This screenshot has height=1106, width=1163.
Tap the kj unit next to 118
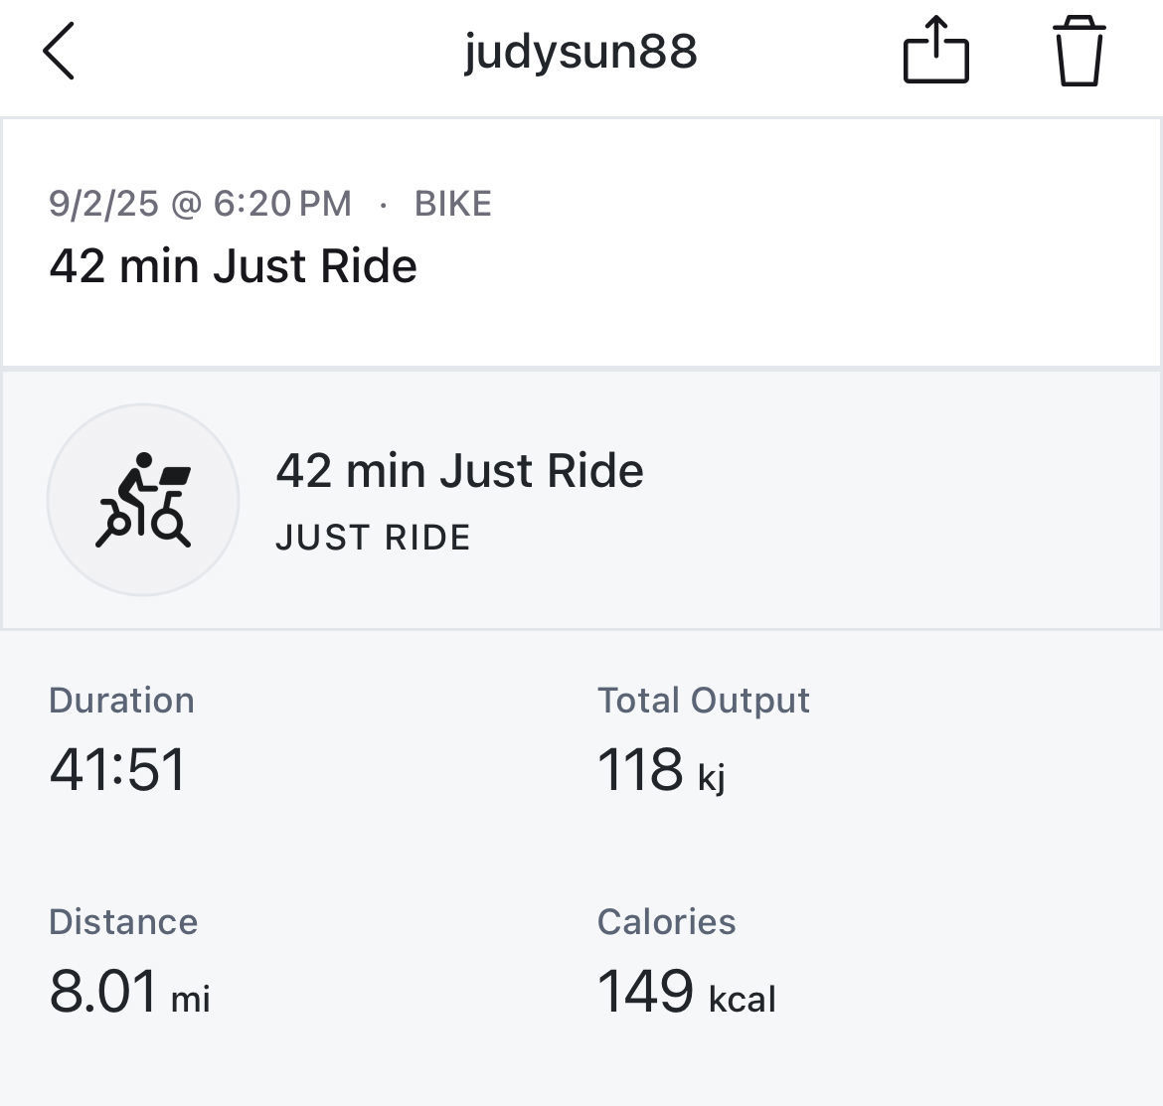click(712, 778)
